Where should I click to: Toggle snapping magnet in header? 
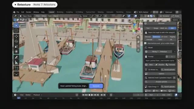[98, 16]
